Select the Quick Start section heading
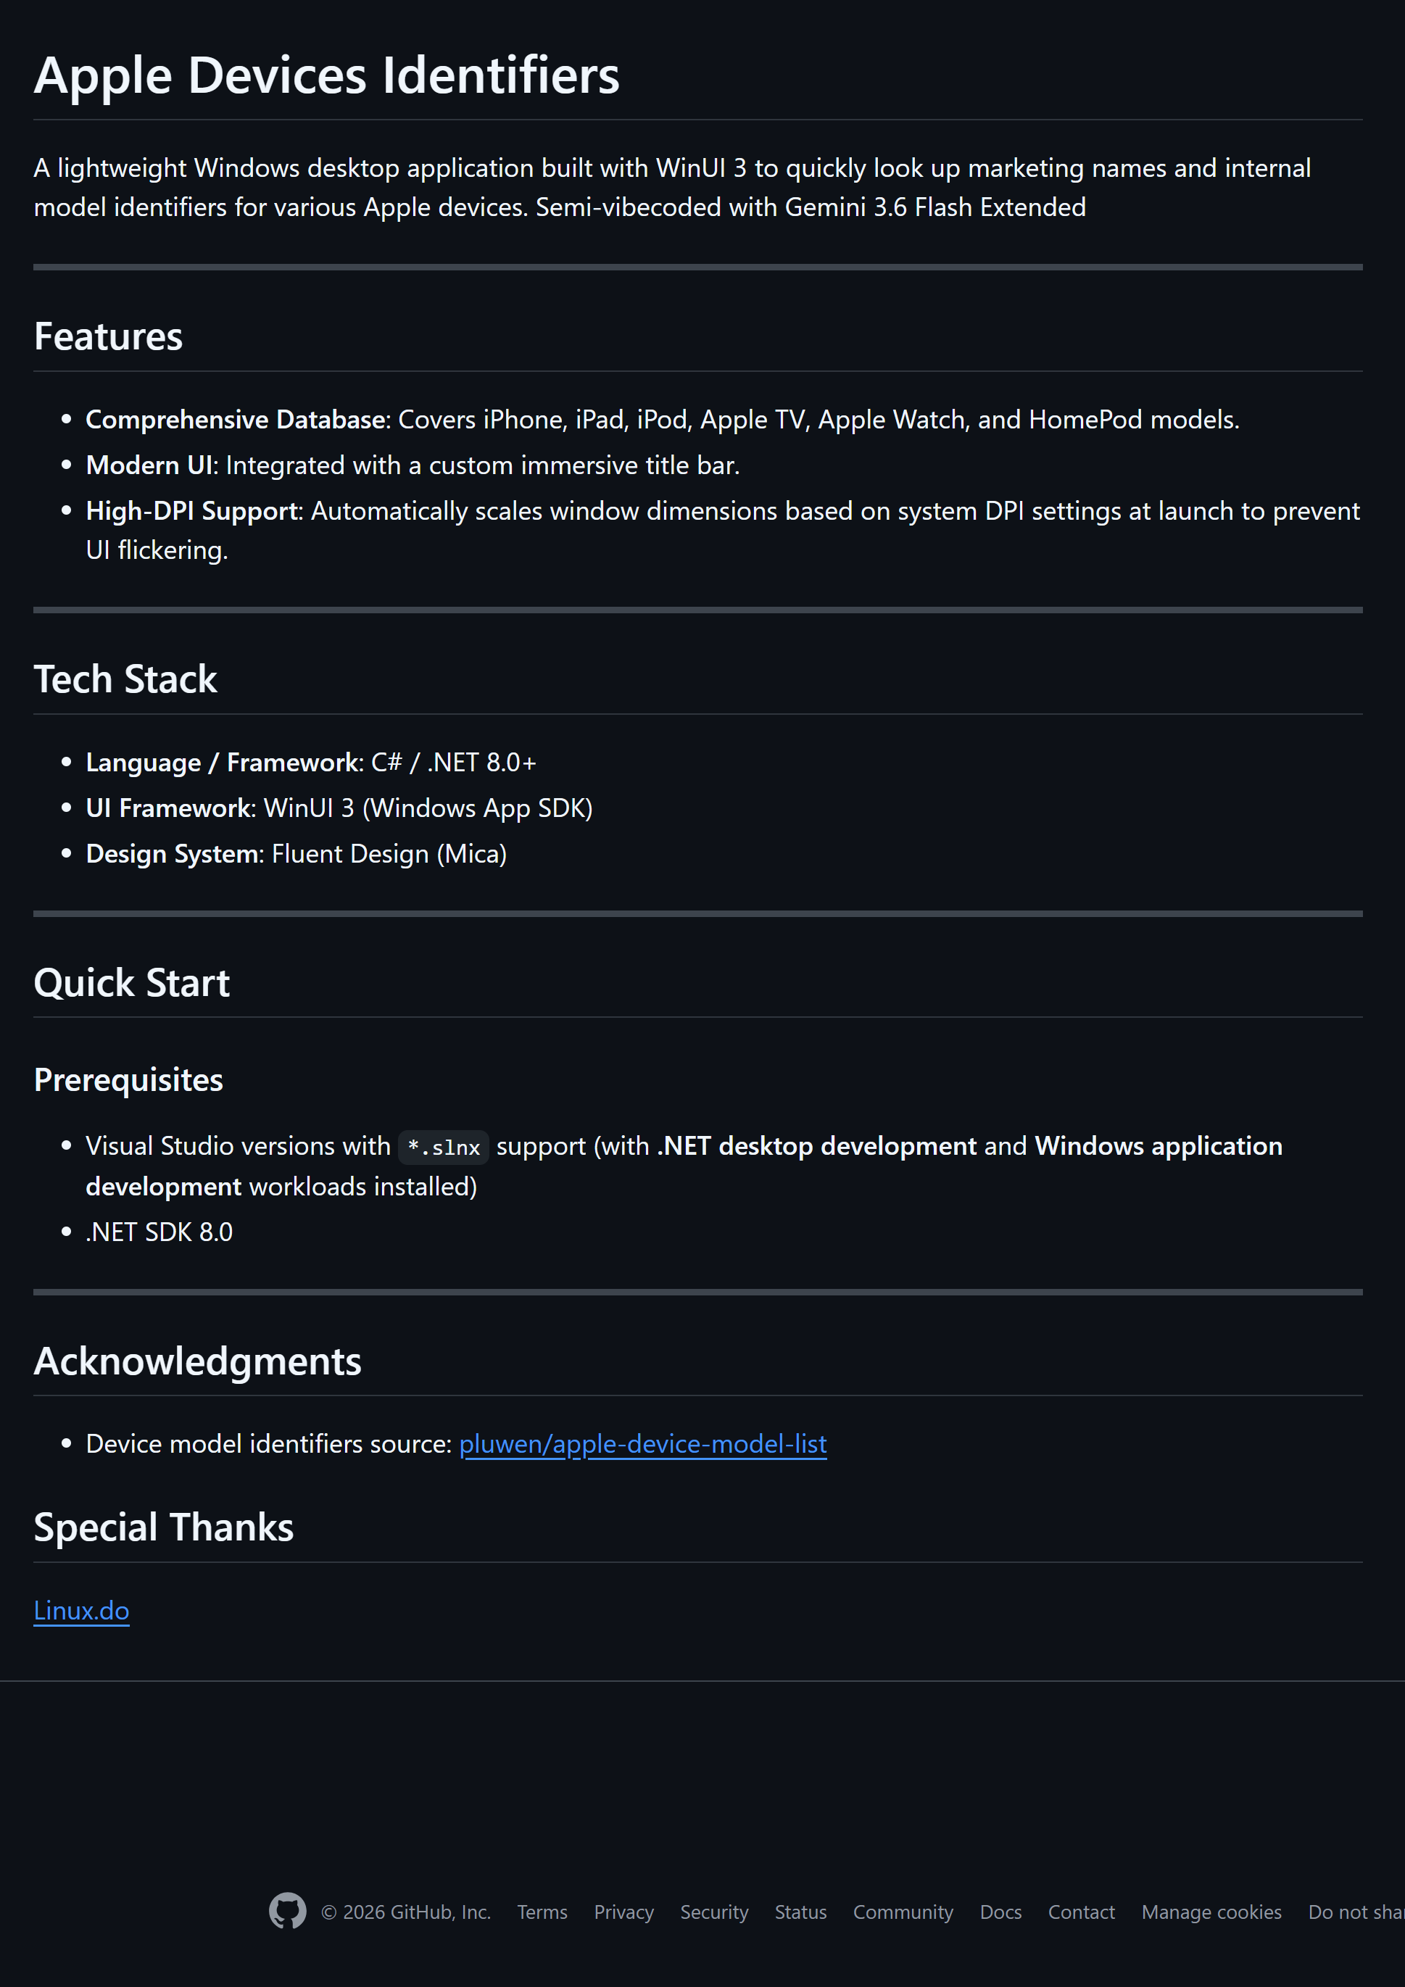 coord(132,983)
